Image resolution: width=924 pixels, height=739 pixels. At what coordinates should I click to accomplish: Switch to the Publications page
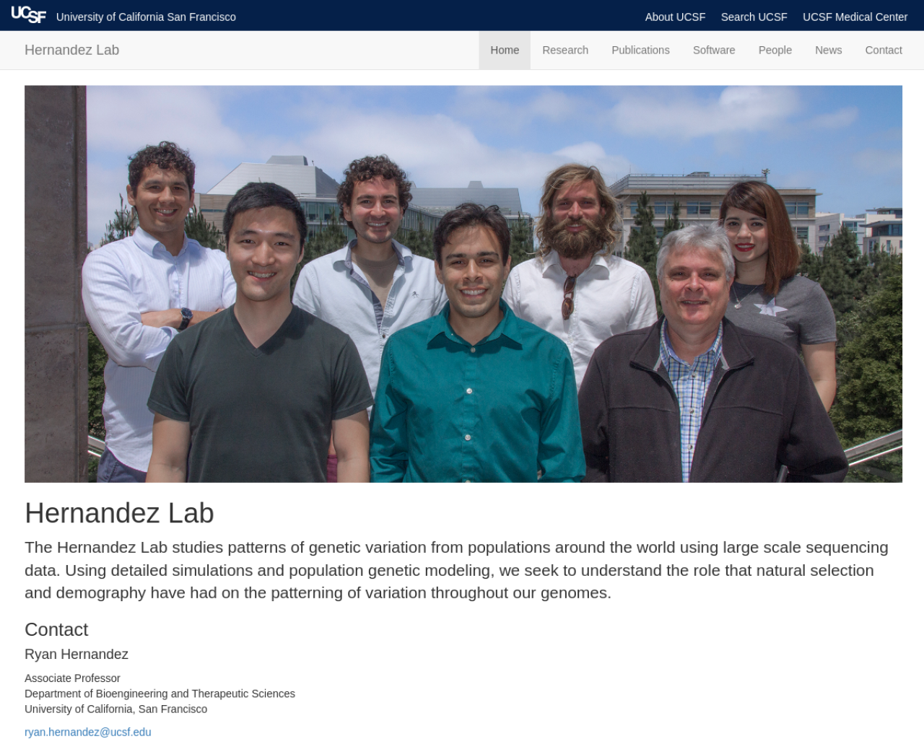point(640,50)
